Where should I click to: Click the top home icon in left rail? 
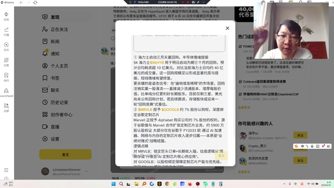tap(6, 16)
